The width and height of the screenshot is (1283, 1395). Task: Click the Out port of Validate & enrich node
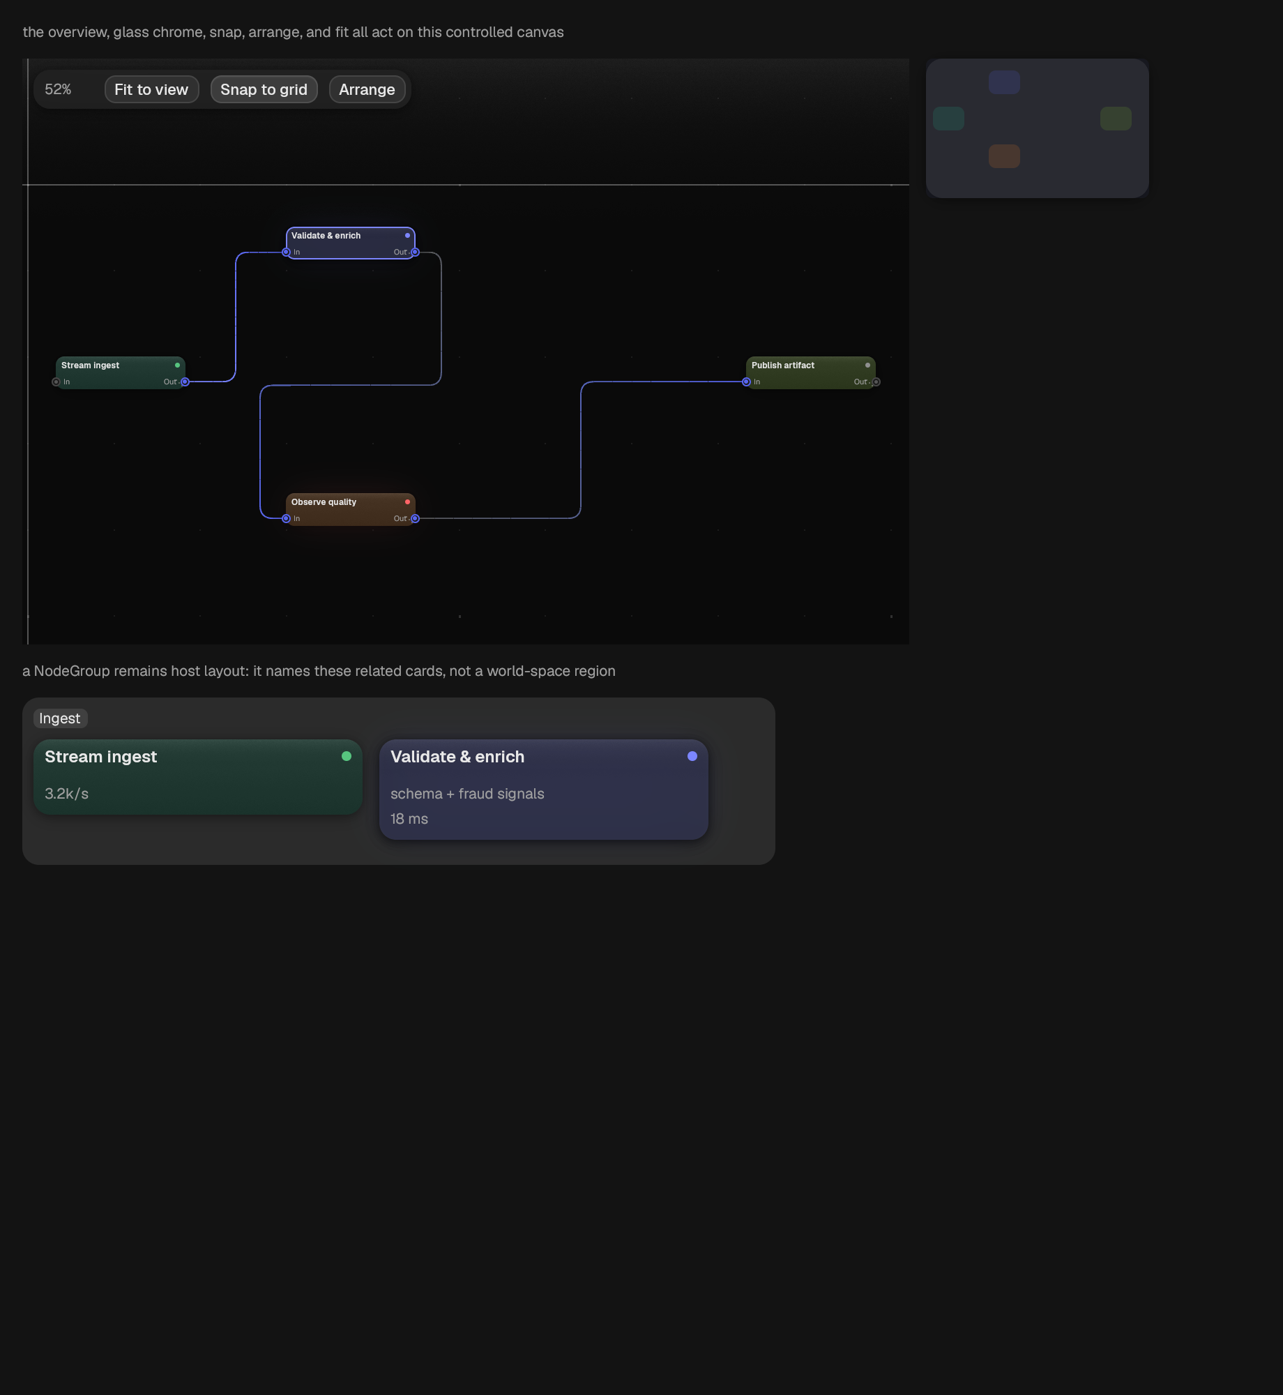(x=415, y=252)
